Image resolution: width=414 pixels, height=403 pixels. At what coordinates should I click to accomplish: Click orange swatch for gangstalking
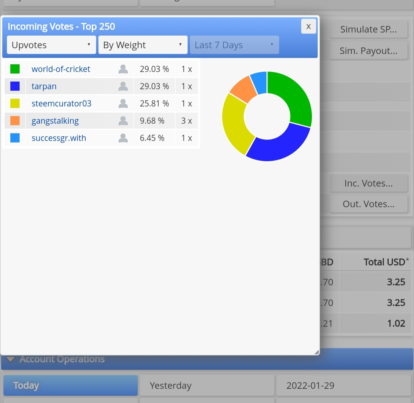tap(15, 121)
